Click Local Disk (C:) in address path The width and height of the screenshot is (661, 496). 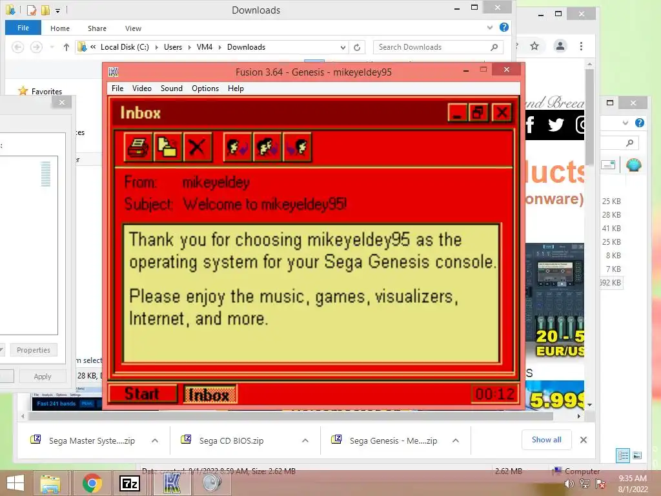[x=125, y=47]
